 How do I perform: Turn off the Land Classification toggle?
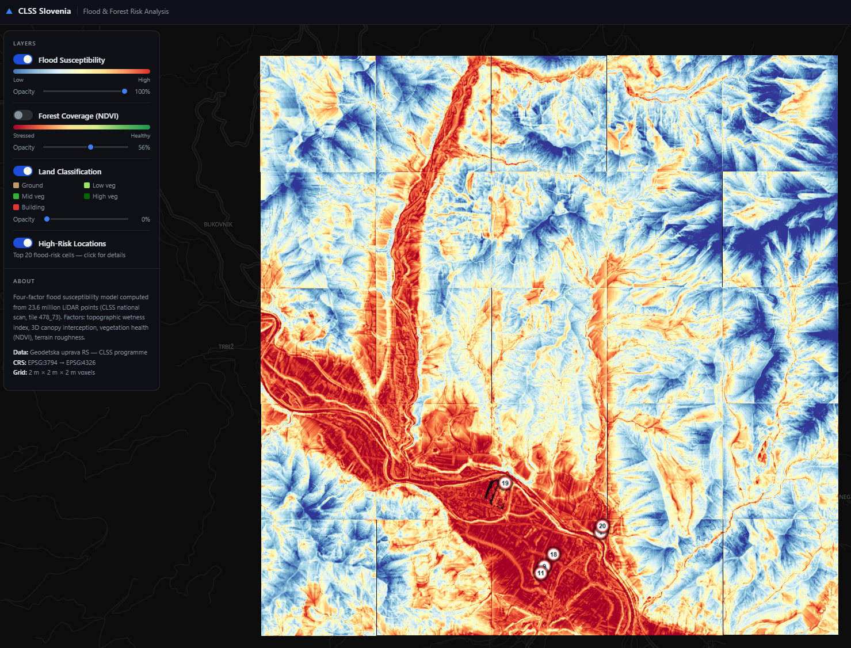23,171
